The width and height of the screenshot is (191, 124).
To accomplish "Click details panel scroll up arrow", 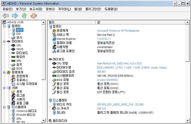I will (187, 22).
